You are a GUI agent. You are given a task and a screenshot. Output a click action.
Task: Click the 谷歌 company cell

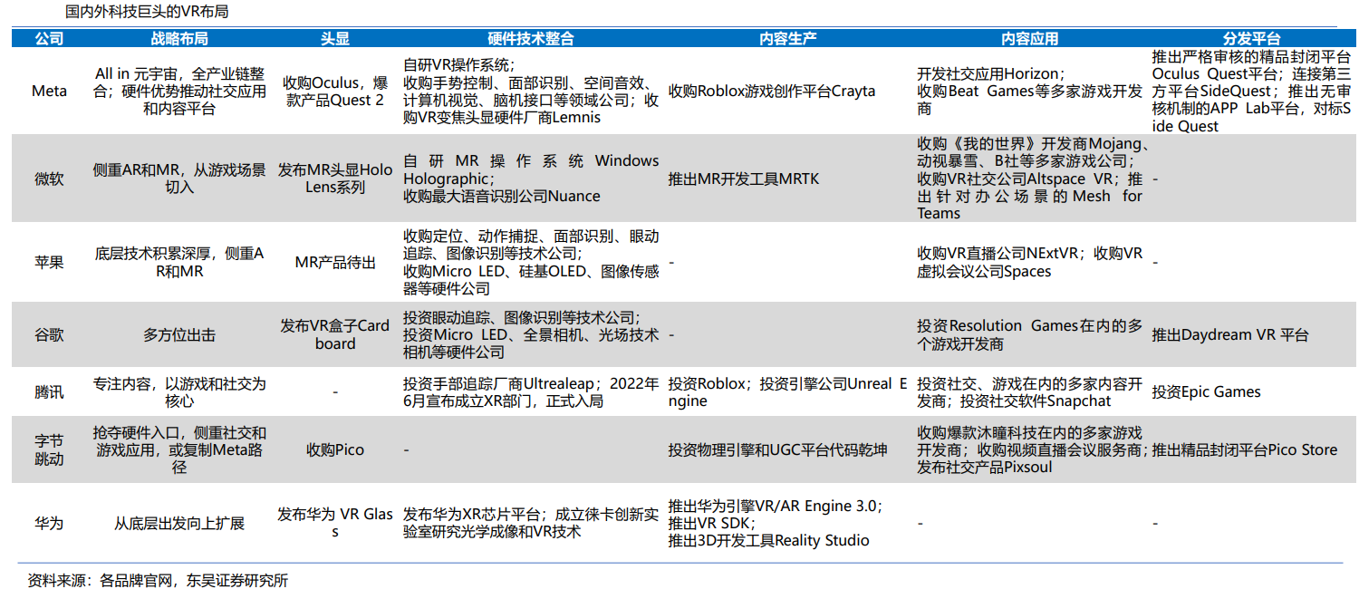49,334
